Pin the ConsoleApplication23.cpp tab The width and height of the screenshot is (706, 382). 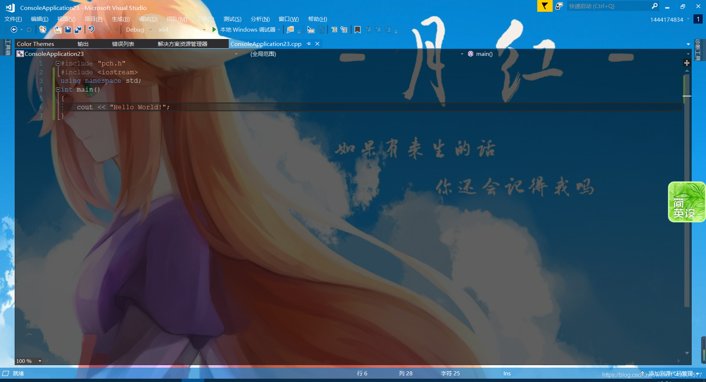309,44
